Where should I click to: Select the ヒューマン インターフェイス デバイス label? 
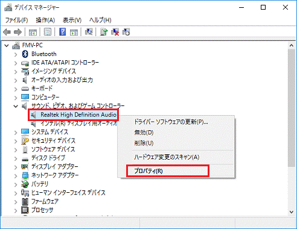coord(68,193)
